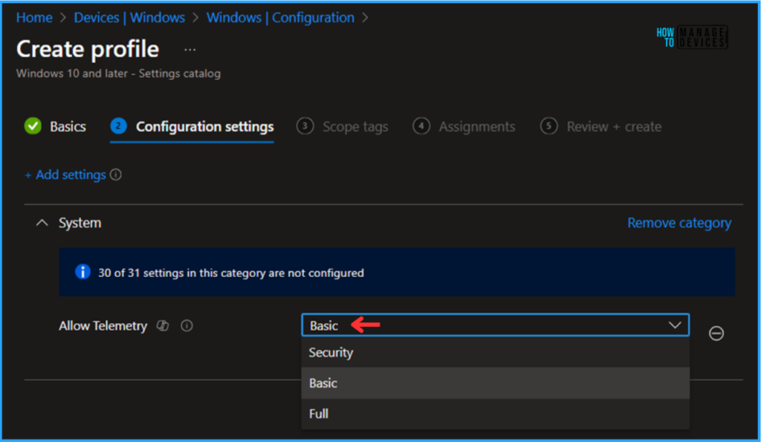The image size is (761, 442).
Task: Click the blue info icon in banner
Action: pos(82,272)
